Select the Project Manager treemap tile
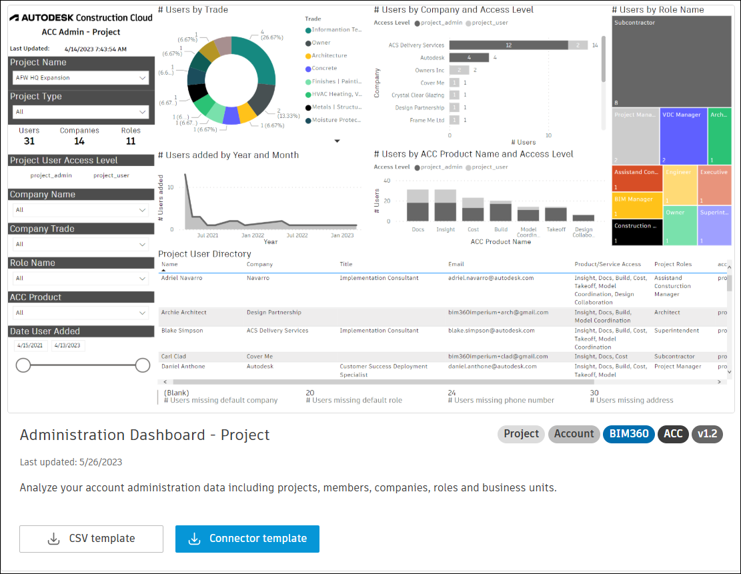Viewport: 741px width, 574px height. pos(636,137)
